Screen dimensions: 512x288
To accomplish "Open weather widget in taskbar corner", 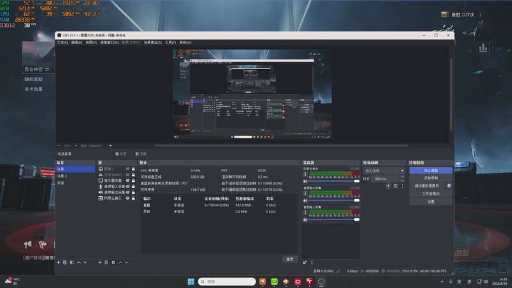I will (x=12, y=281).
